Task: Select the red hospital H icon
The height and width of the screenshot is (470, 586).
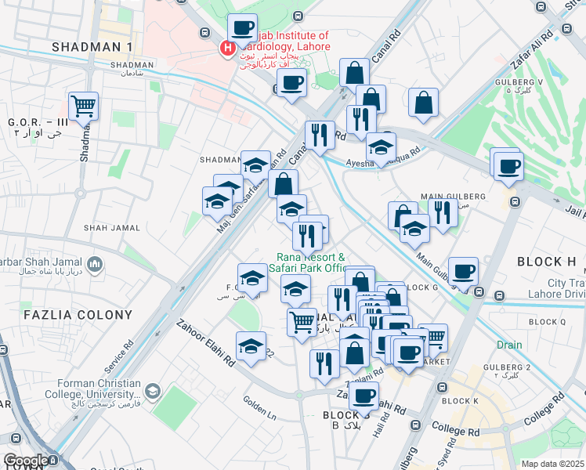Action: (227, 49)
